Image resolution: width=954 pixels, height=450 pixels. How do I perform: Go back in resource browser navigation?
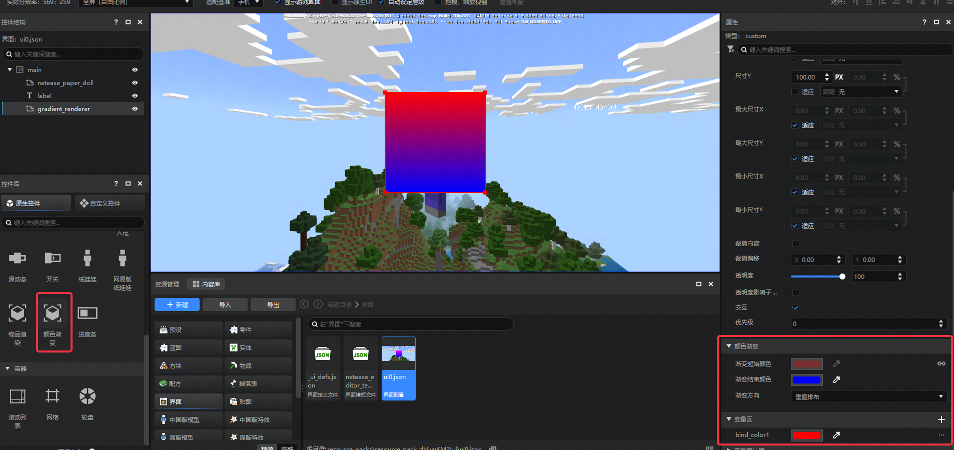click(x=304, y=304)
